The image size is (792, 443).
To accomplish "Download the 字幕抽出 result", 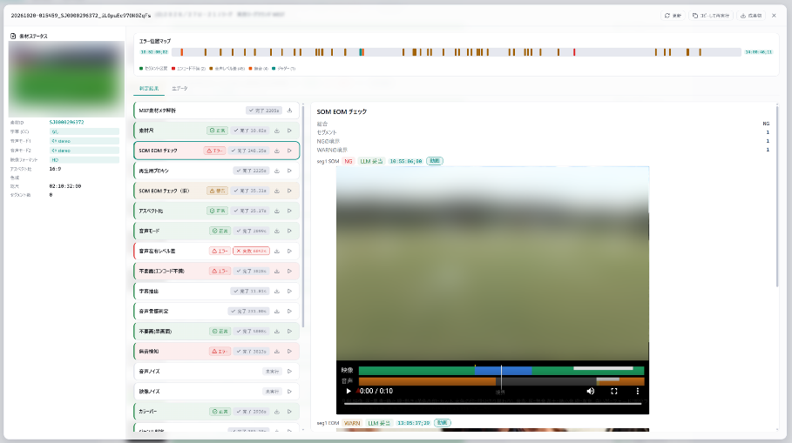I will (277, 292).
